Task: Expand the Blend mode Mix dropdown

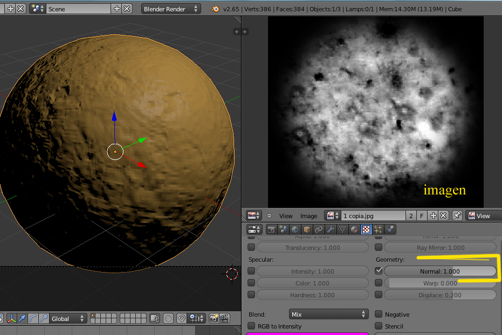Action: pyautogui.click(x=328, y=314)
